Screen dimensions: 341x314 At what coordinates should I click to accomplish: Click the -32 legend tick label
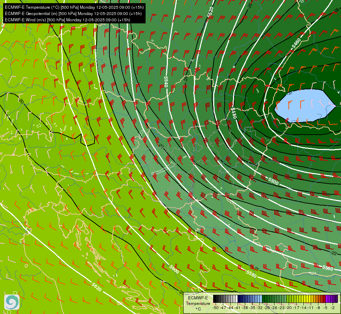click(259, 308)
